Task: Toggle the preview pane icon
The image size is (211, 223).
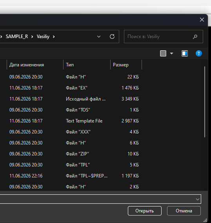Action: pos(185,53)
